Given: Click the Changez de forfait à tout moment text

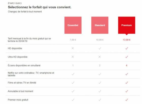Looking at the screenshot, I should click(x=25, y=12).
